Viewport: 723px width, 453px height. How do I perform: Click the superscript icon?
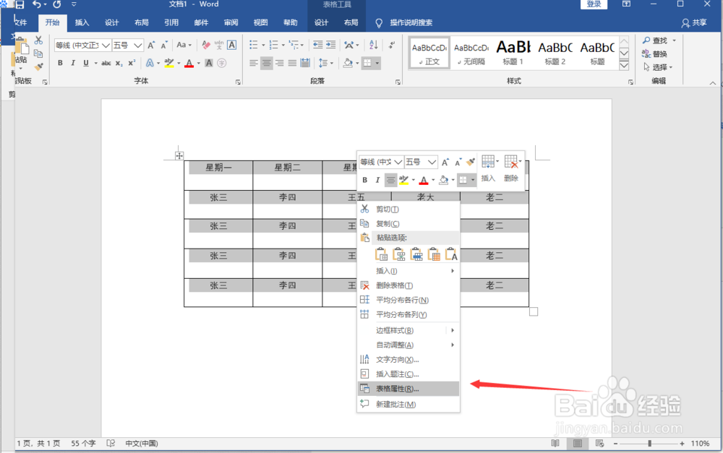click(132, 63)
